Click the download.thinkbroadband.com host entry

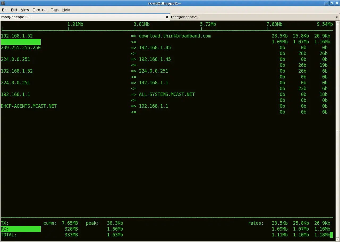pos(175,36)
